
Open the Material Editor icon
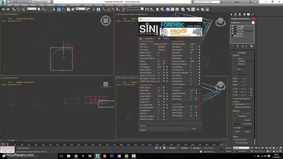pos(183,9)
